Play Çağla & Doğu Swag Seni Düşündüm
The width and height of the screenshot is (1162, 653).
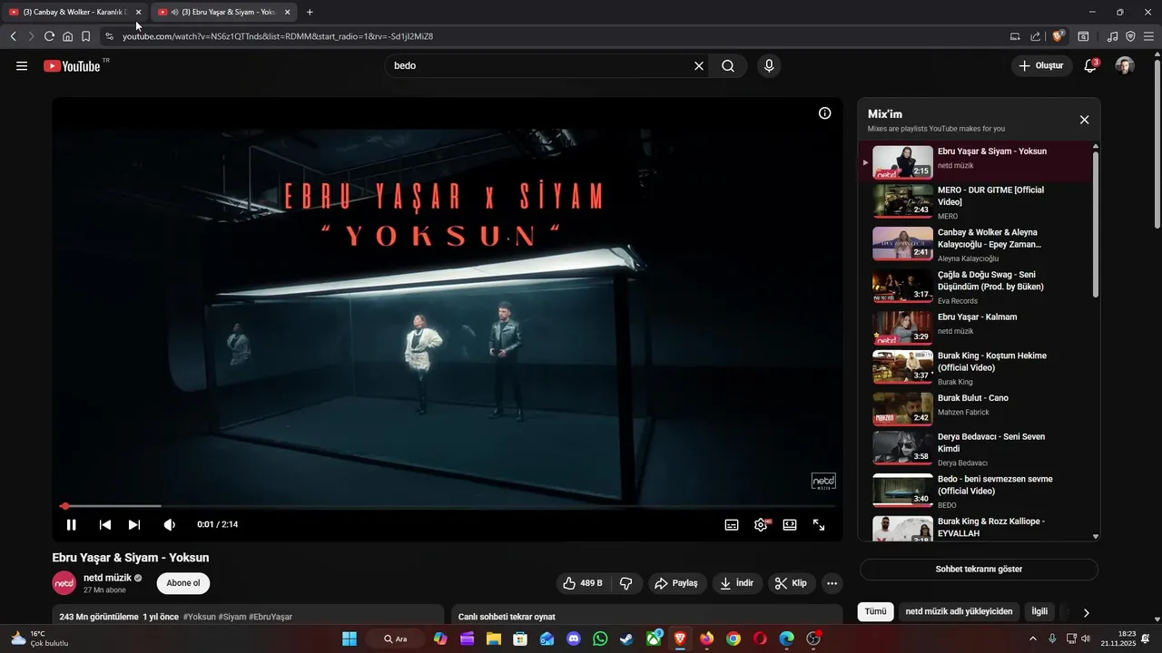click(x=977, y=287)
